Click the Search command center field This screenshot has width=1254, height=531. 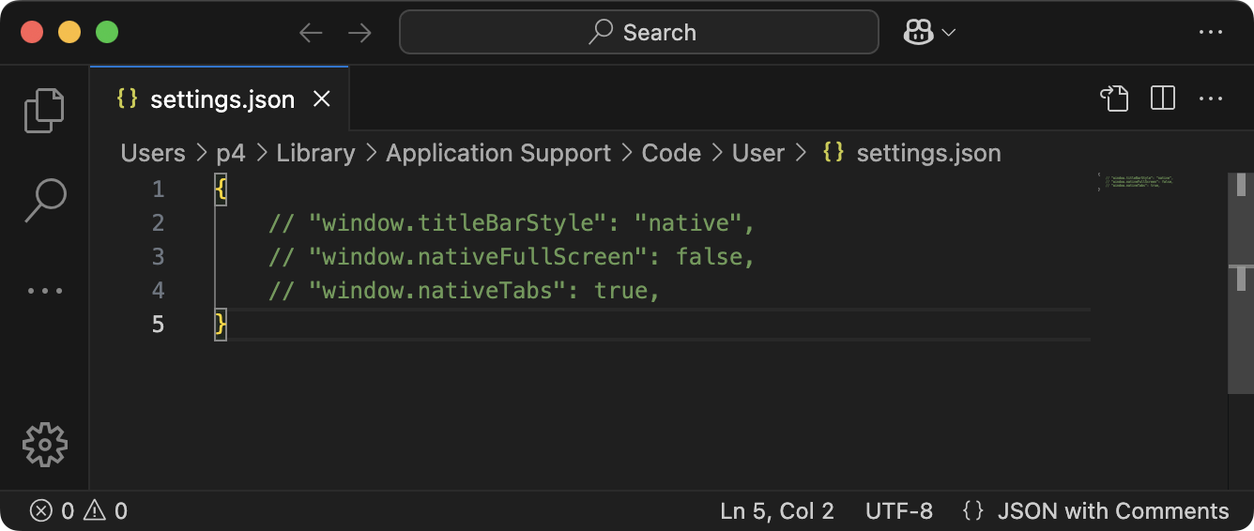pos(639,33)
